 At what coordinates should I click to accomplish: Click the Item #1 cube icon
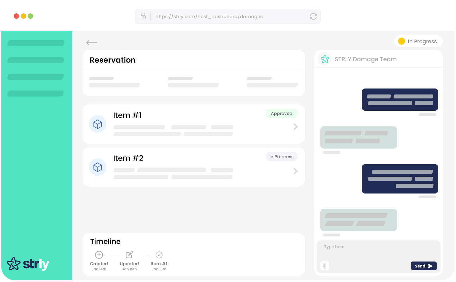[x=97, y=124]
